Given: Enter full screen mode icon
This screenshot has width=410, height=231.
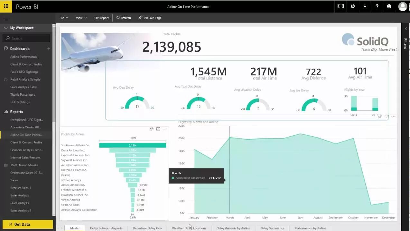Looking at the screenshot, I should (x=340, y=6).
